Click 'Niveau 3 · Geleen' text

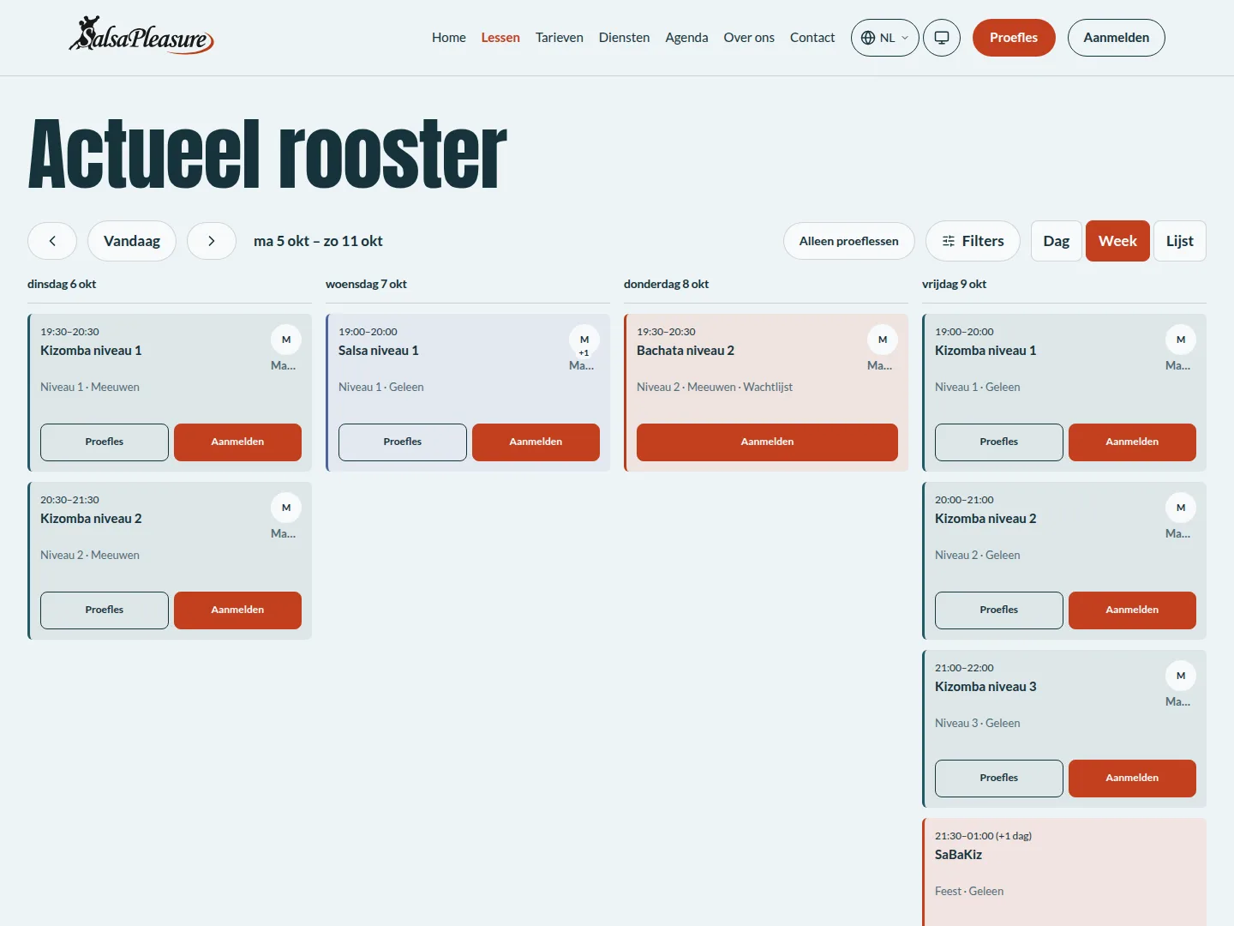978,724
